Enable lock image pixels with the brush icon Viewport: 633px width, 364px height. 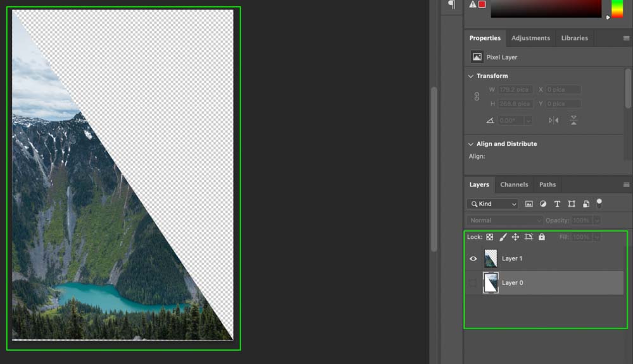click(503, 237)
